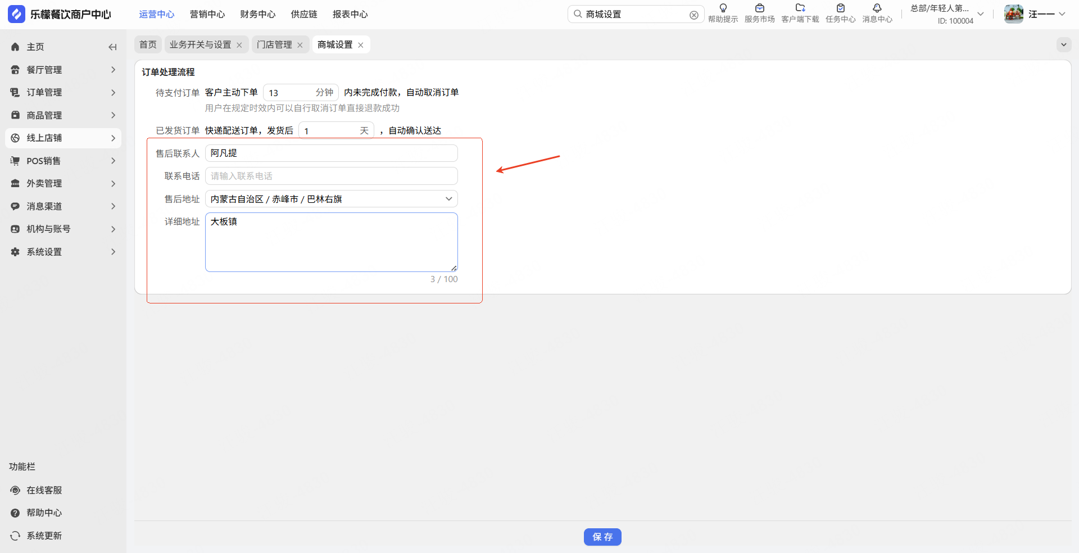The image size is (1079, 553).
Task: Expand the 外卖管理 submenu chevron
Action: [113, 183]
